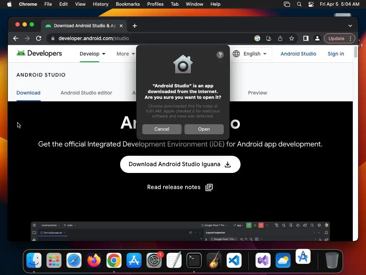The width and height of the screenshot is (366, 275).
Task: Open Read release notes link
Action: click(174, 187)
